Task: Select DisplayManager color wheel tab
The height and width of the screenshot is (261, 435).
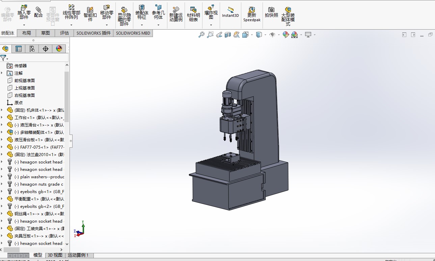Action: [59, 49]
